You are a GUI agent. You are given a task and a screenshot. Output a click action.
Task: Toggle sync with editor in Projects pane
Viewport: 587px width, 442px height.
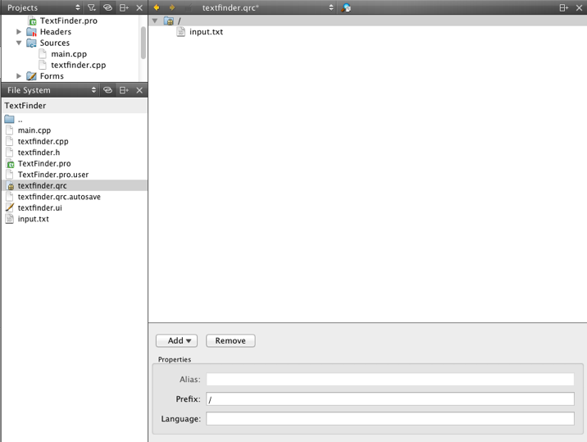(107, 7)
